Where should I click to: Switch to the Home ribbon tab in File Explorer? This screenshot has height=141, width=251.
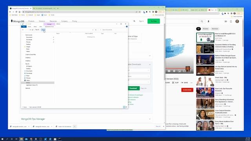coord(29,27)
